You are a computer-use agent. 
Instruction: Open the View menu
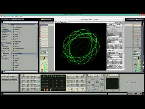[12, 17]
